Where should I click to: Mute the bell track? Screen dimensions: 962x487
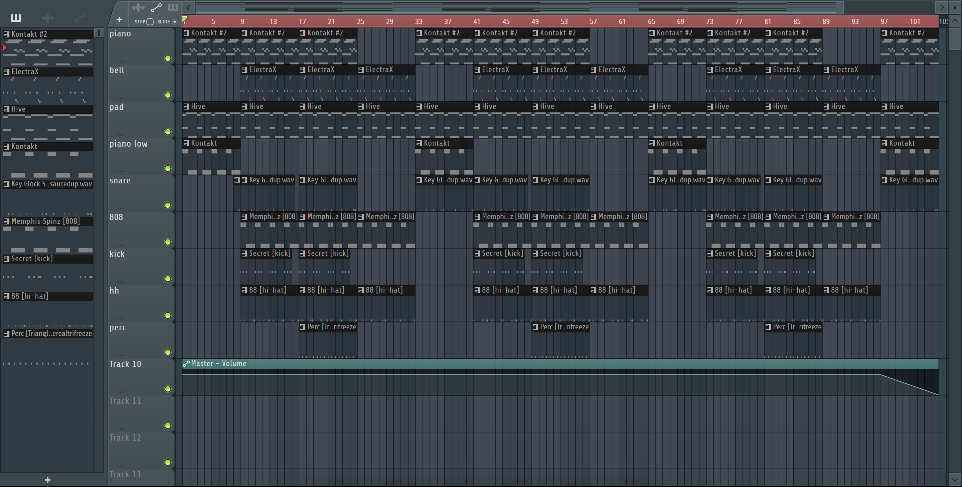click(x=168, y=95)
